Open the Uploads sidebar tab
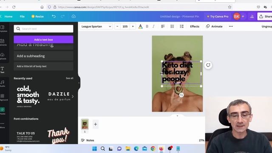Image resolution: width=272 pixels, height=153 pixels. pyautogui.click(x=3, y=56)
